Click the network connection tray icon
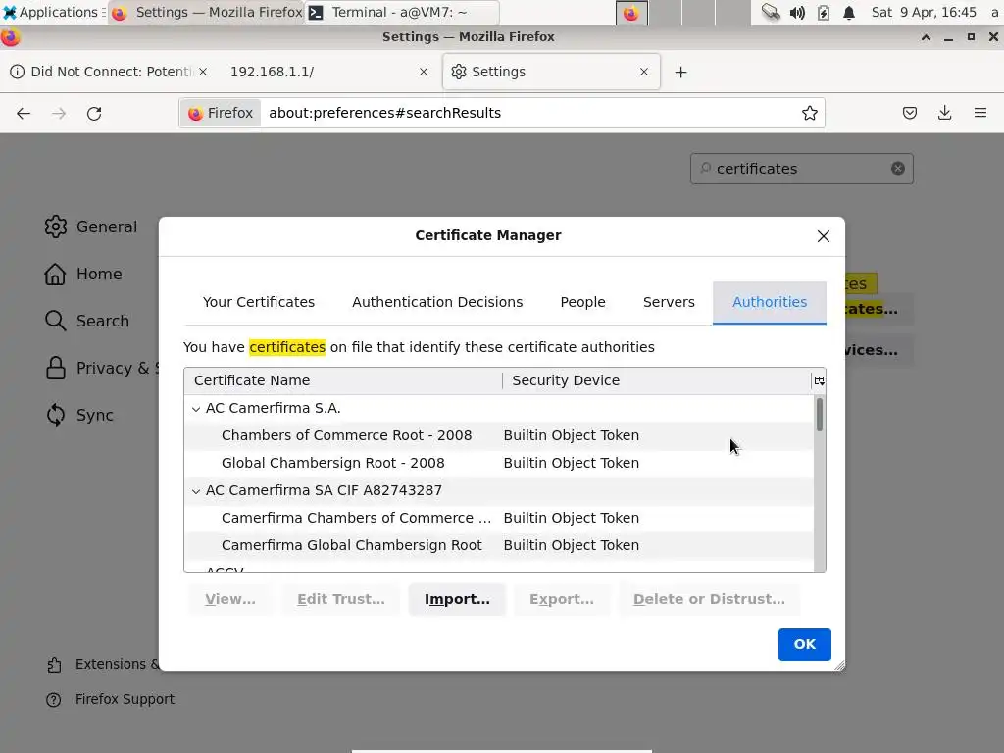 pos(771,13)
